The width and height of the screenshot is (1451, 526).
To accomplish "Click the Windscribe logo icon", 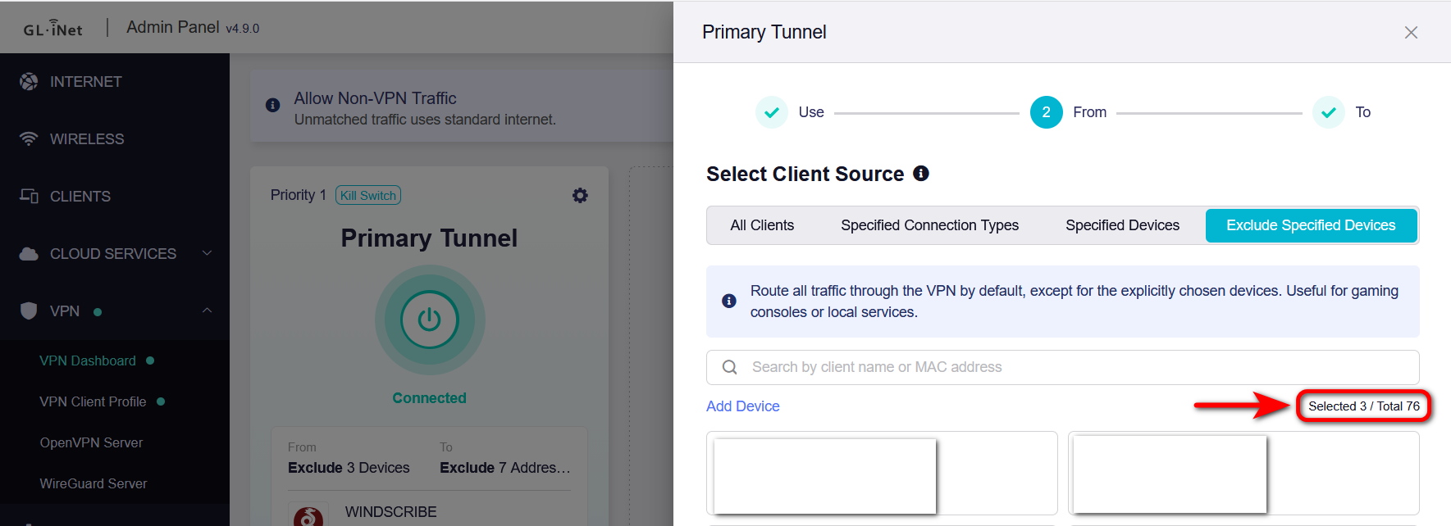I will coord(308,516).
